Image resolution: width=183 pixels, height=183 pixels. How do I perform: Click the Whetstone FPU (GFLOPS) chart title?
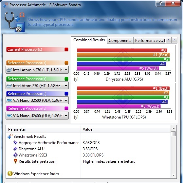click(124, 117)
